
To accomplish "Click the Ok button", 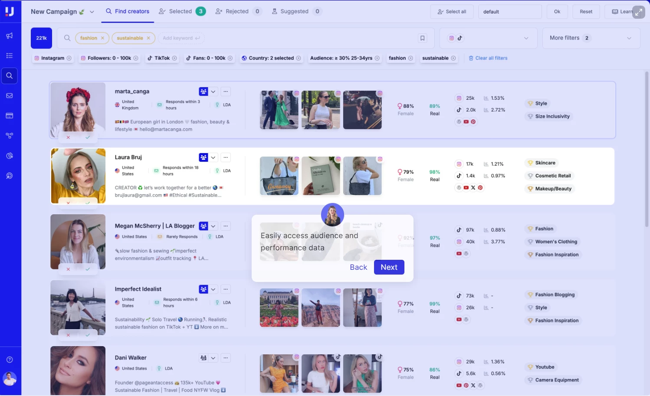I will point(557,12).
